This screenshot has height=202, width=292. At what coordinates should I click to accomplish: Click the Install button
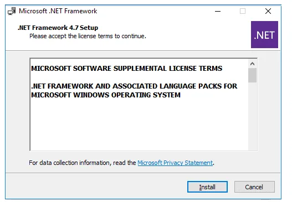(x=207, y=187)
